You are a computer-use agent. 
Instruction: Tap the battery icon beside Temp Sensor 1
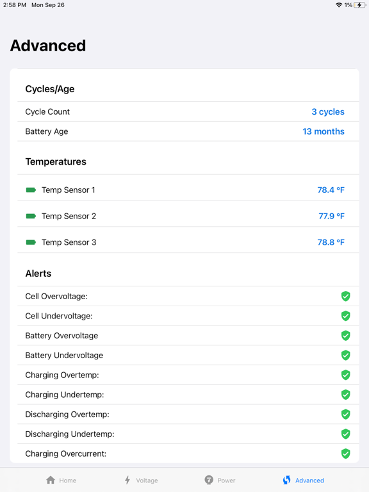point(31,190)
